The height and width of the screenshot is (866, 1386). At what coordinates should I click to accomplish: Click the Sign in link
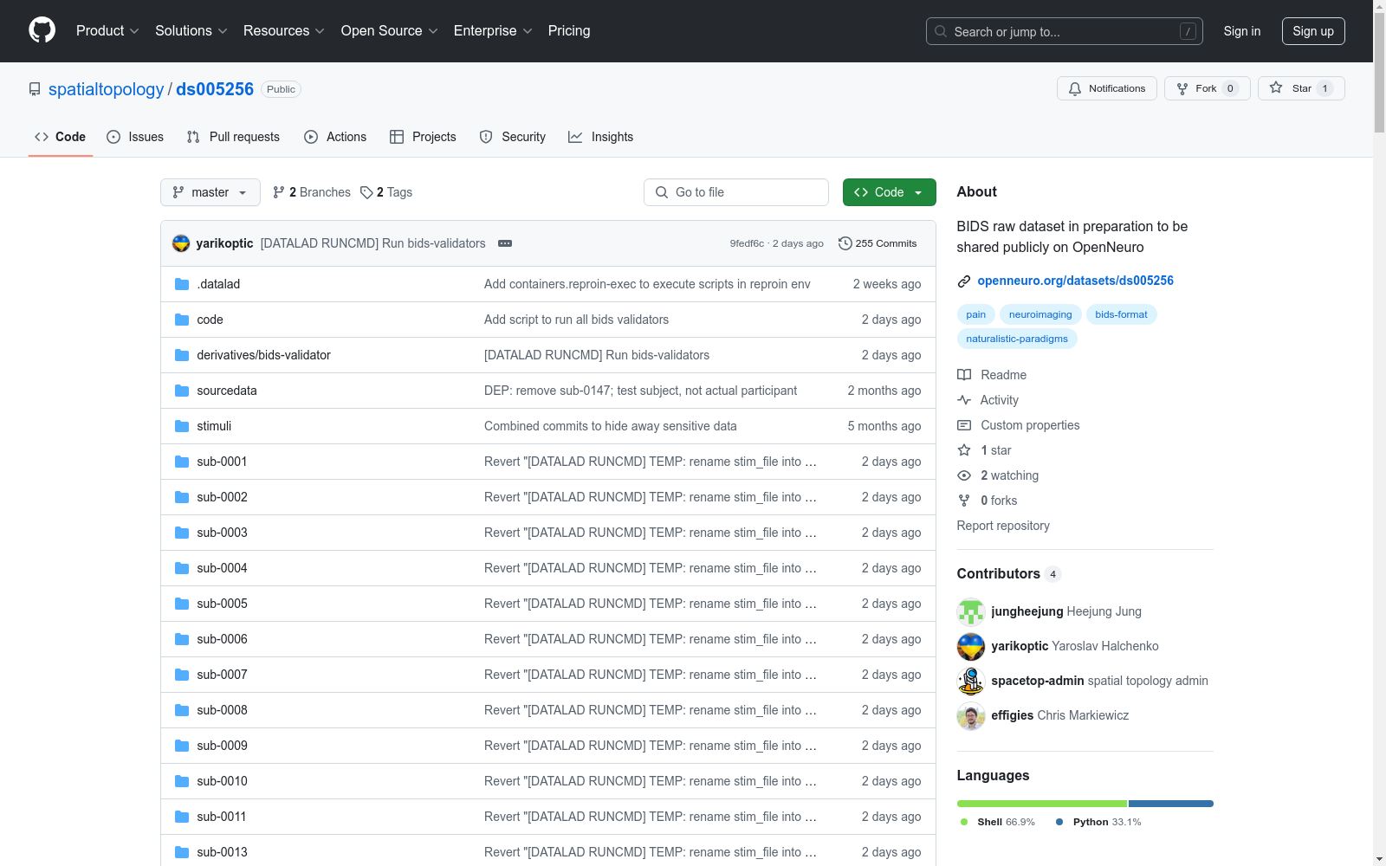[x=1242, y=31]
